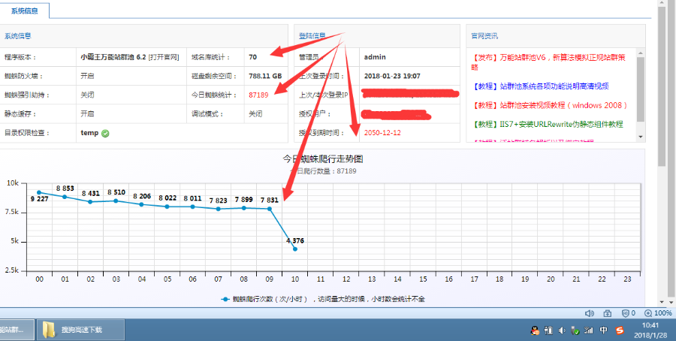Click the browser toolbox icon in status bar
Image resolution: width=676 pixels, height=341 pixels.
coord(608,312)
